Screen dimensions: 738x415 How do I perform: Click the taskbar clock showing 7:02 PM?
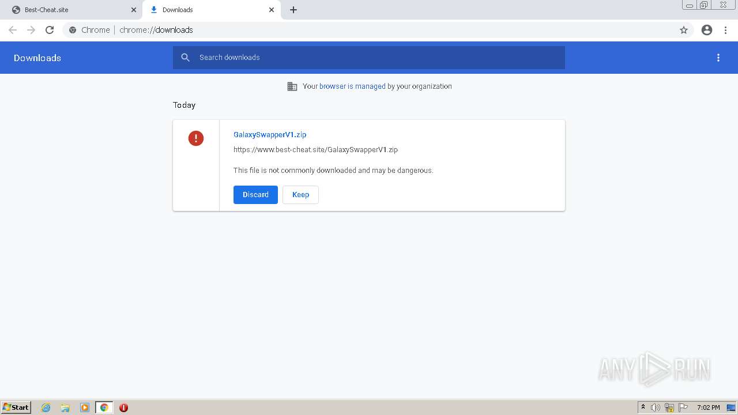pyautogui.click(x=708, y=408)
